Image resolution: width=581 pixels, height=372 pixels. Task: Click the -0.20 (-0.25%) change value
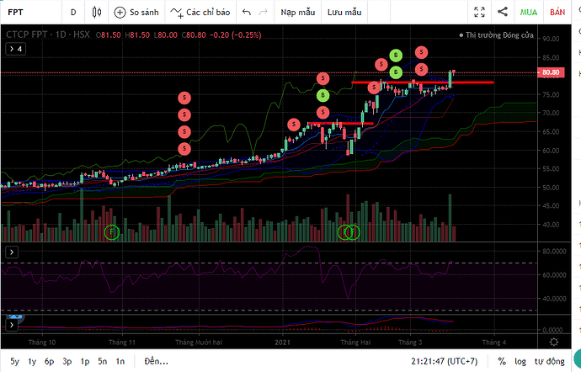coord(236,35)
